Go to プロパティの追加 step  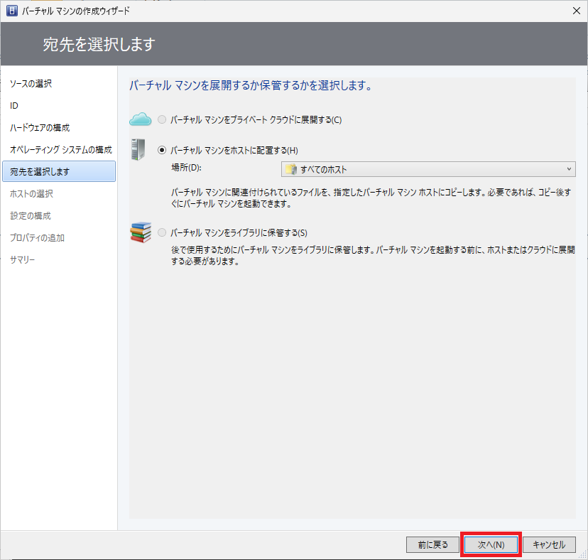tap(37, 238)
